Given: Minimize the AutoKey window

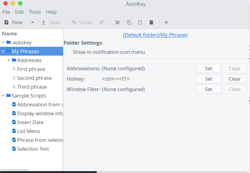Looking at the screenshot, I should click(13, 3).
